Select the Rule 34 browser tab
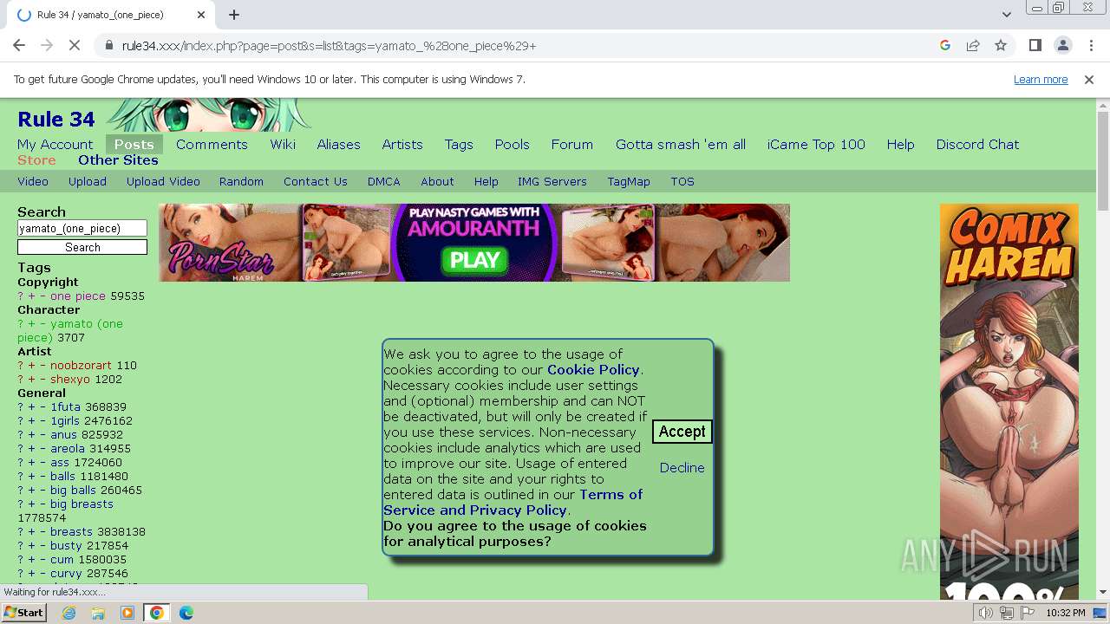Image resolution: width=1110 pixels, height=624 pixels. (111, 15)
